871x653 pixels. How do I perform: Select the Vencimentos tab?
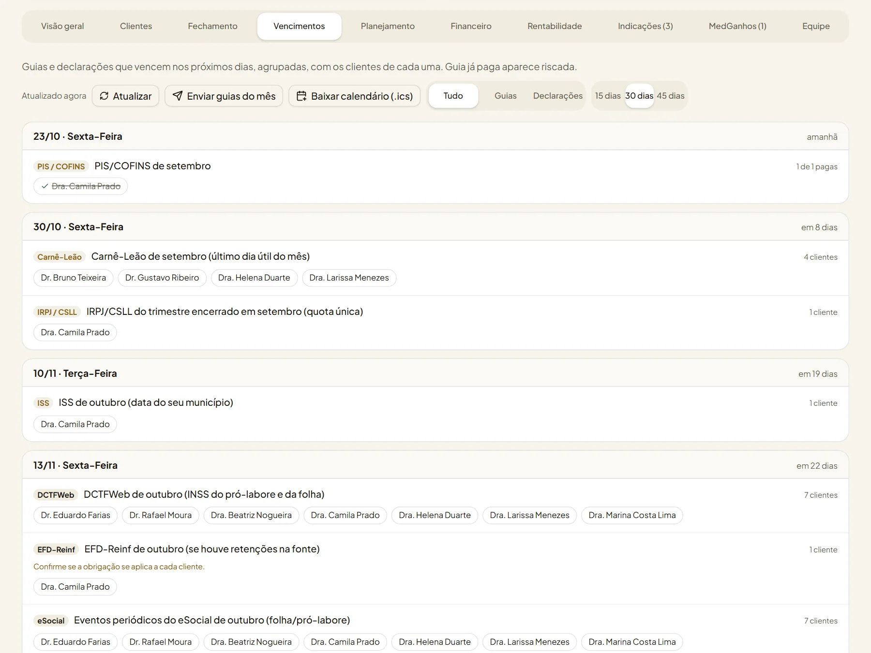(x=299, y=26)
